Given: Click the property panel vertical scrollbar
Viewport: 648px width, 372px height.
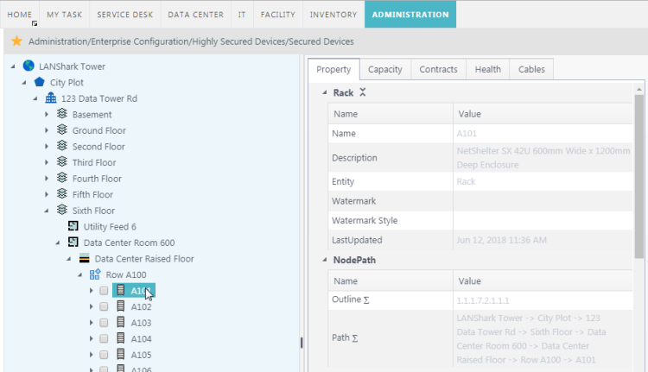Looking at the screenshot, I should 639,173.
